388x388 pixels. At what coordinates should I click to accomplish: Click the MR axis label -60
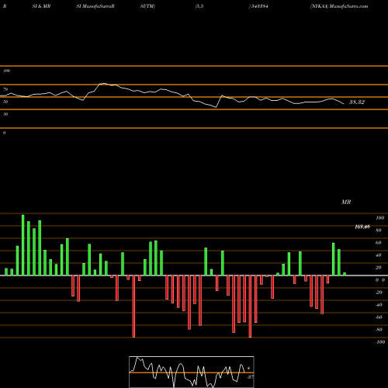click(x=379, y=317)
